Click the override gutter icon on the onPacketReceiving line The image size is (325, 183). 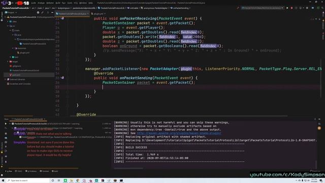(62, 18)
